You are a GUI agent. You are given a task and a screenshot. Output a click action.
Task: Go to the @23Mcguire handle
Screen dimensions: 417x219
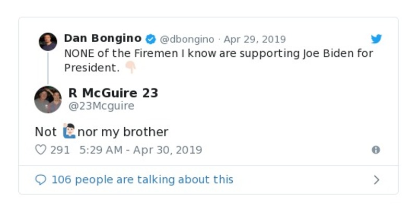pyautogui.click(x=101, y=106)
